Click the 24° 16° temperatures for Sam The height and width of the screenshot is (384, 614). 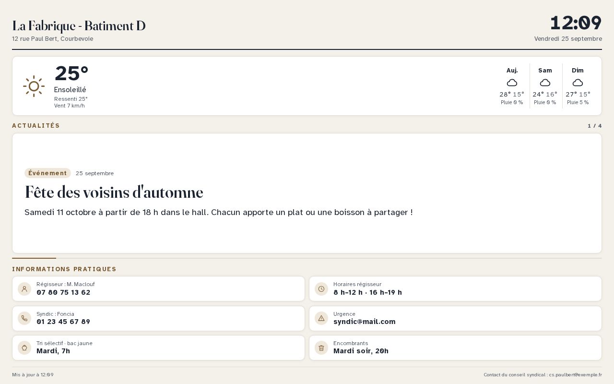545,95
